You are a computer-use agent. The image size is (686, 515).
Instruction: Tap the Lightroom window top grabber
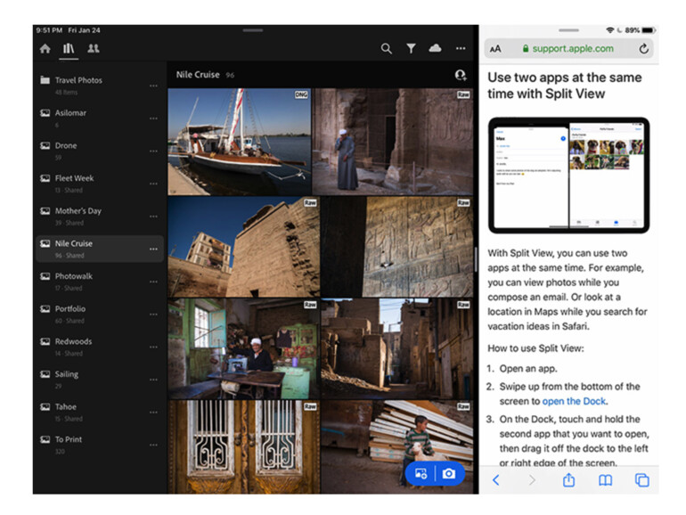[253, 30]
